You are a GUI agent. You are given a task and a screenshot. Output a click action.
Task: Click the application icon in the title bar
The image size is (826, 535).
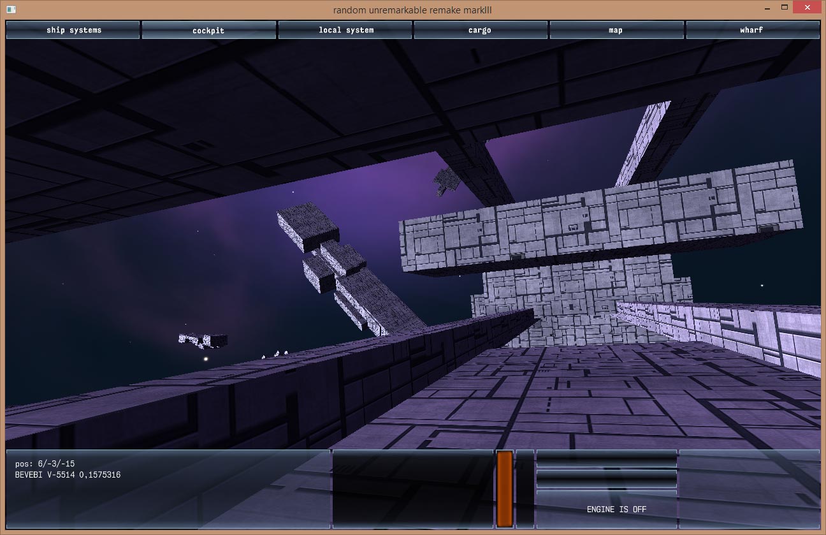click(x=11, y=10)
